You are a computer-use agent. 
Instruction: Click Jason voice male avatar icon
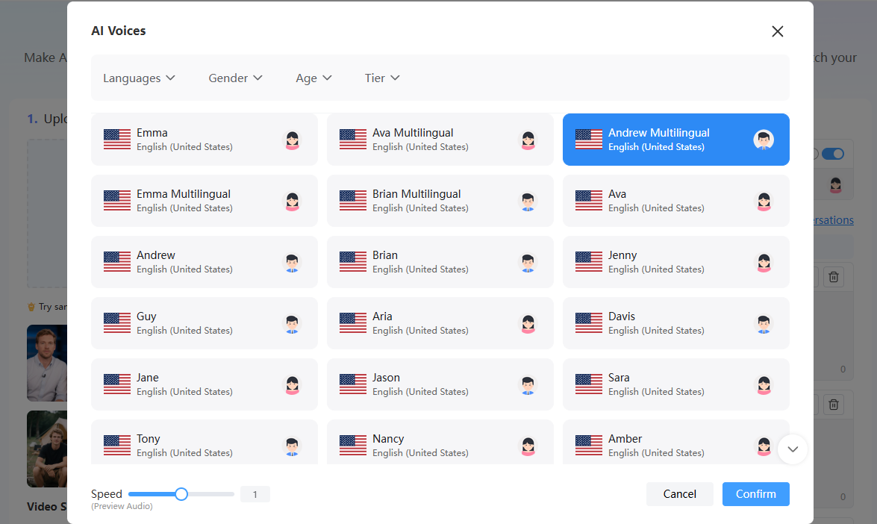coord(528,384)
